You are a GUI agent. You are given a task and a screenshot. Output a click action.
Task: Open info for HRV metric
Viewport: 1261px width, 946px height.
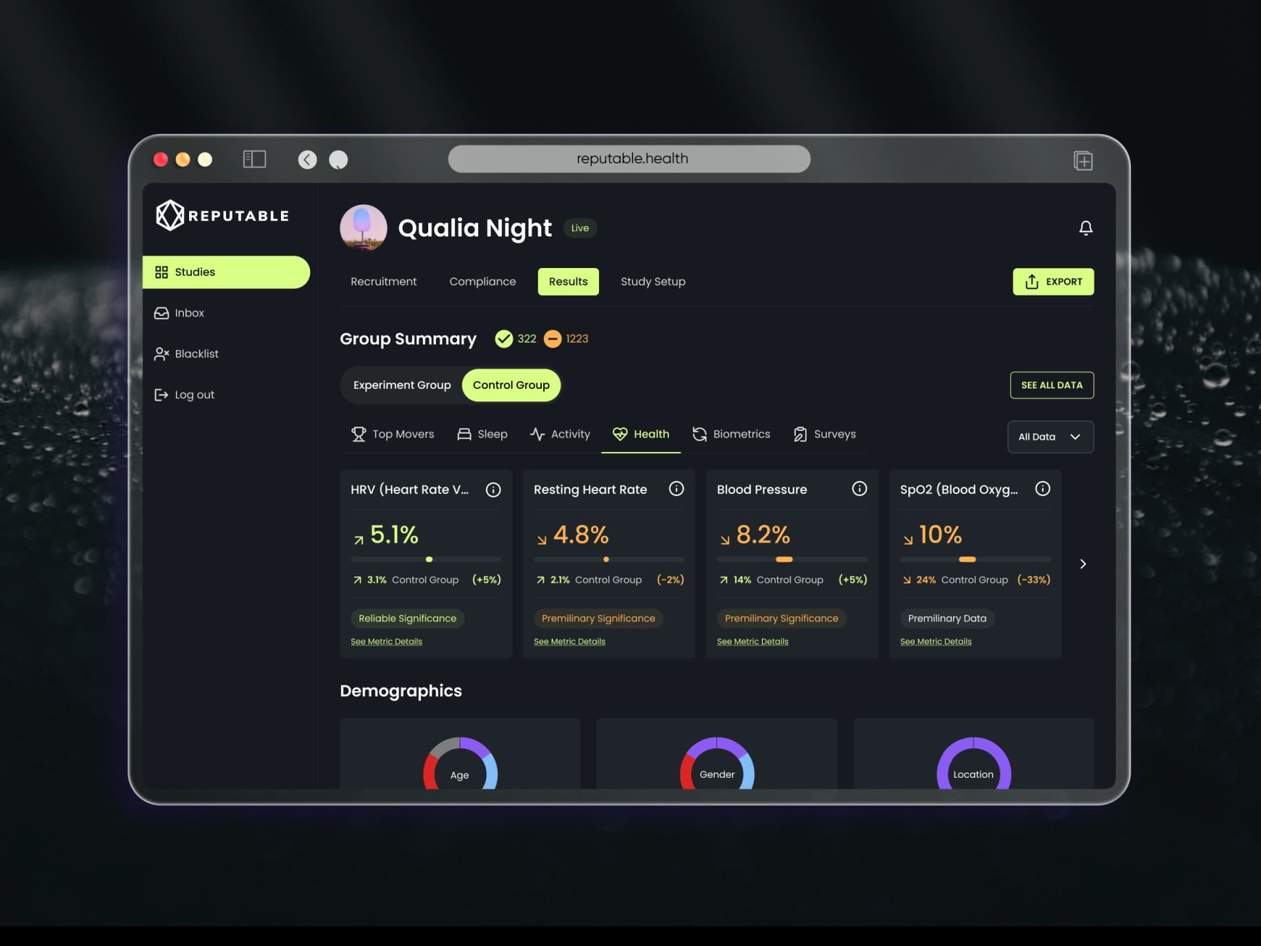[493, 489]
